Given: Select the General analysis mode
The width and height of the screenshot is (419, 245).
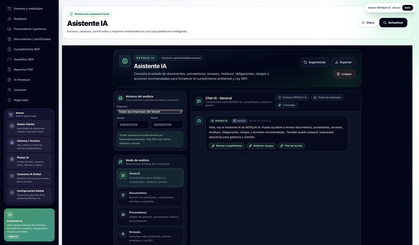Looking at the screenshot, I should (150, 178).
